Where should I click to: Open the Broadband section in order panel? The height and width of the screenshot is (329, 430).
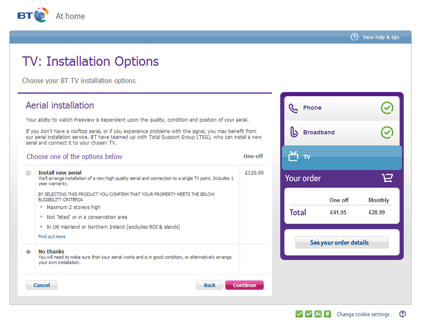pos(342,133)
